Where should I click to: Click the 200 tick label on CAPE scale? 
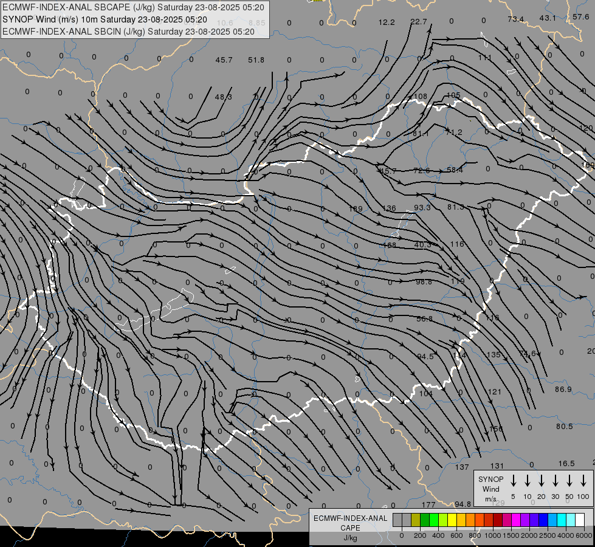click(x=420, y=535)
